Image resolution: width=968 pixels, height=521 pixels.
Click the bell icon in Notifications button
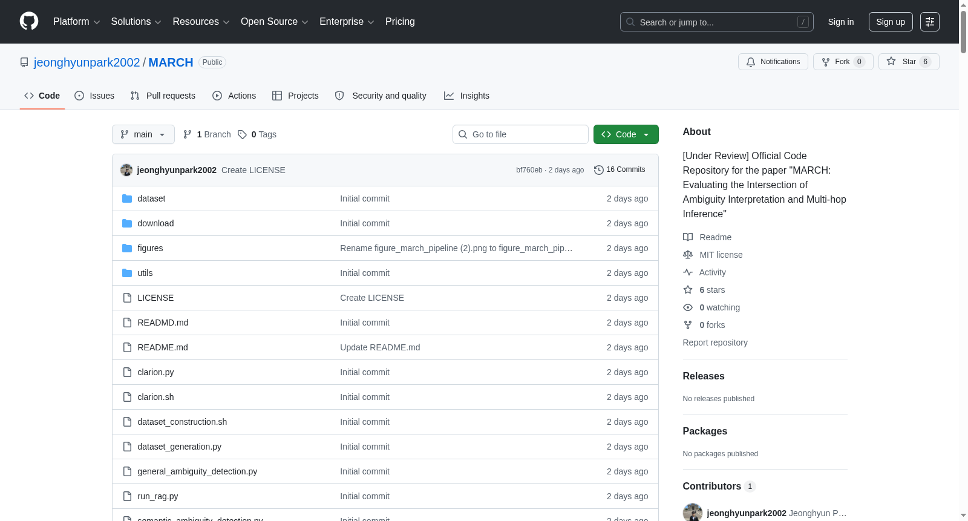(x=751, y=62)
